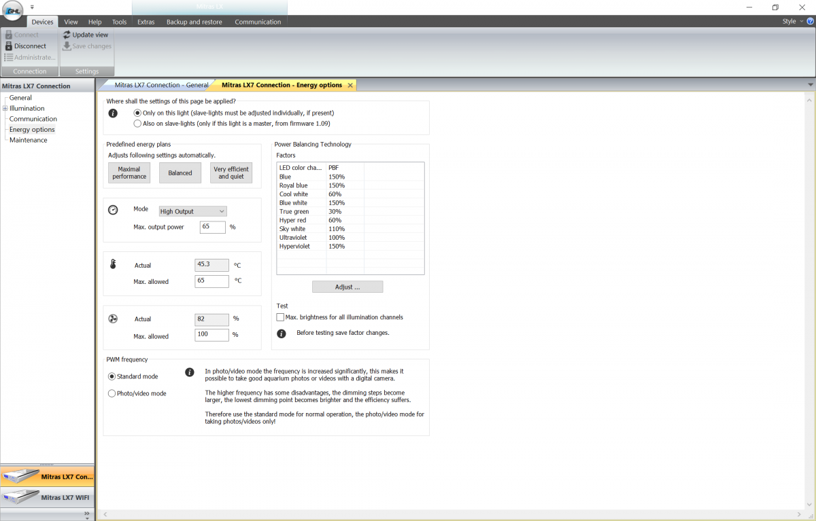Click Disconnect in the Connection group

point(25,46)
